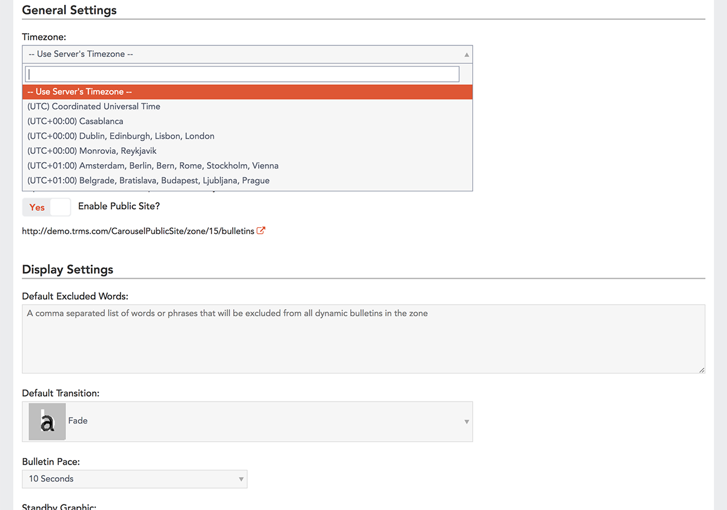Choose Coordinated Universal Time option
The width and height of the screenshot is (727, 510).
tap(94, 107)
